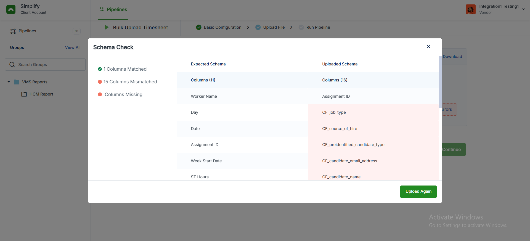Click the schema table vertical scrollbar
530x241 pixels.
pyautogui.click(x=440, y=82)
